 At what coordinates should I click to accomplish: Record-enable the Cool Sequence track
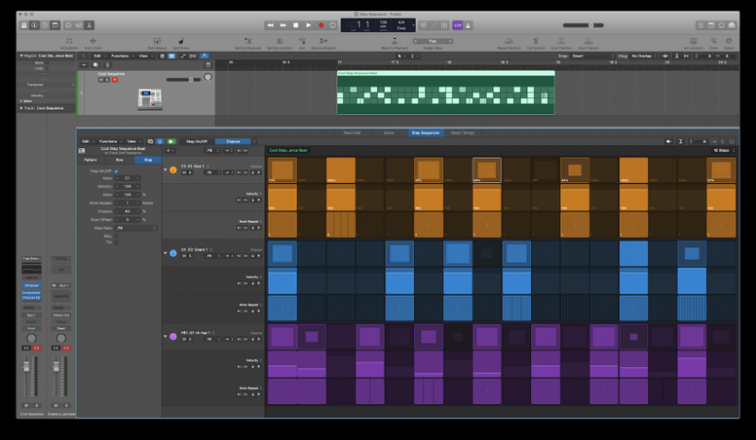(114, 79)
